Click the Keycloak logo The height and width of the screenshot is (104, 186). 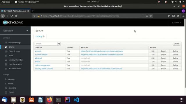(x=13, y=23)
